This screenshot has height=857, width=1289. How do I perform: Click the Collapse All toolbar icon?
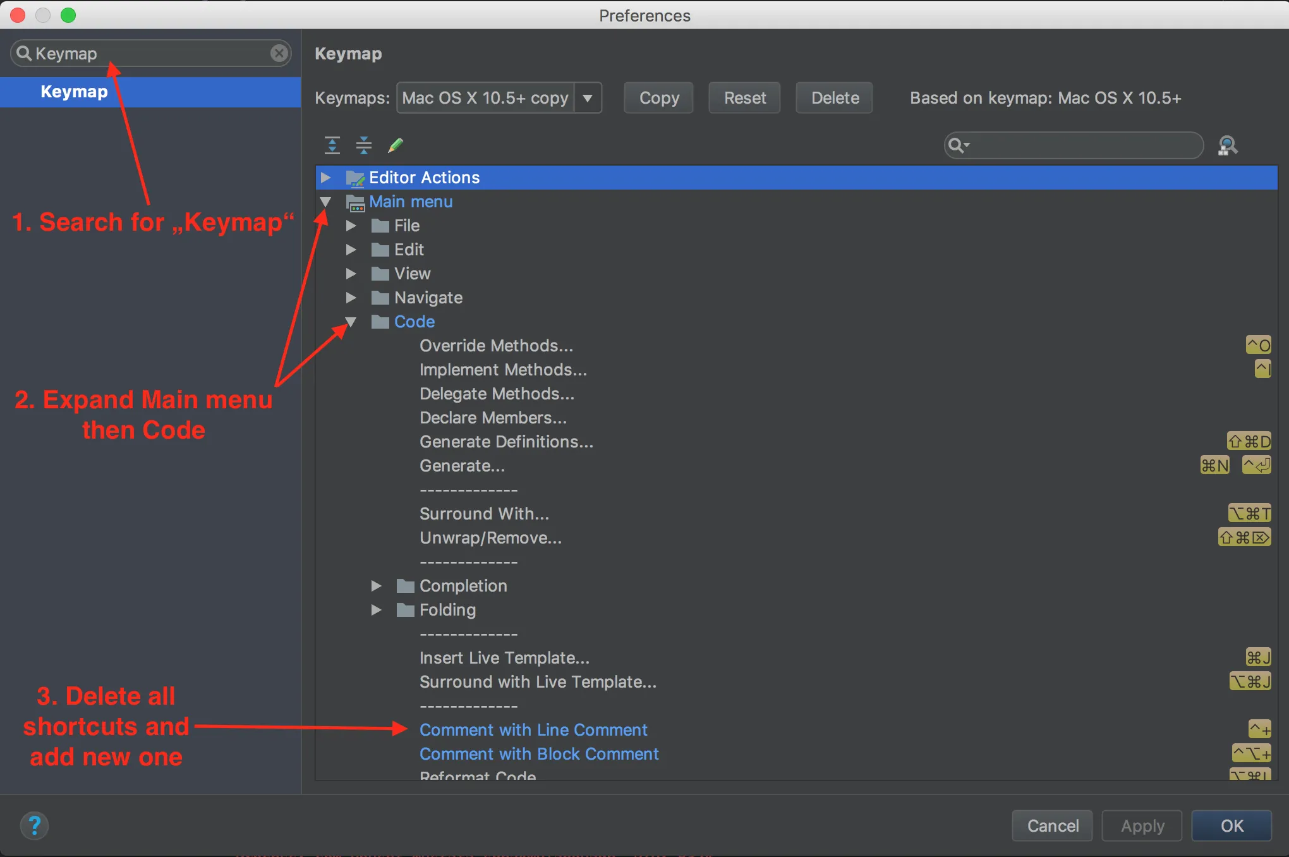(364, 145)
